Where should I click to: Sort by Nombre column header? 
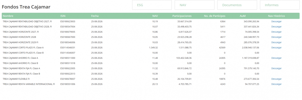(x=8, y=16)
